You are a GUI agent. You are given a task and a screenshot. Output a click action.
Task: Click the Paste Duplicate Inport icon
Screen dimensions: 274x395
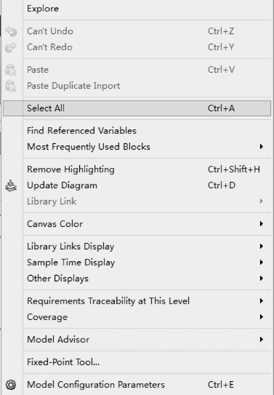click(x=11, y=86)
